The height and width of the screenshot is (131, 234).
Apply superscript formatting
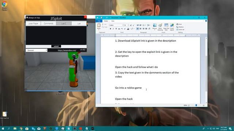(x=125, y=29)
